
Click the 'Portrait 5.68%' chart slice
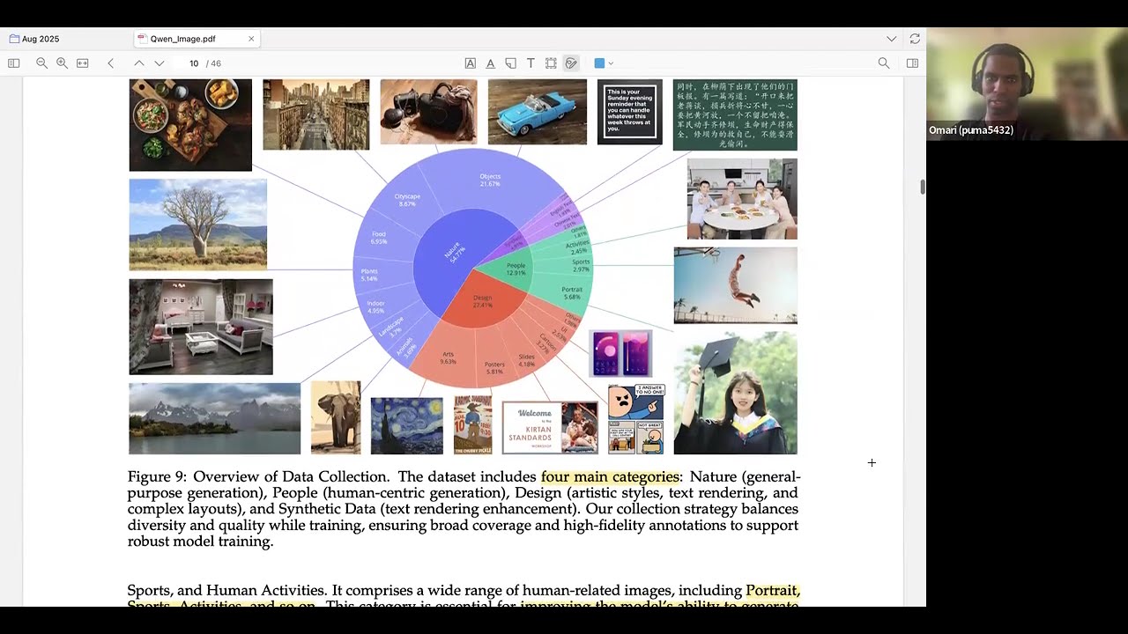pyautogui.click(x=571, y=293)
